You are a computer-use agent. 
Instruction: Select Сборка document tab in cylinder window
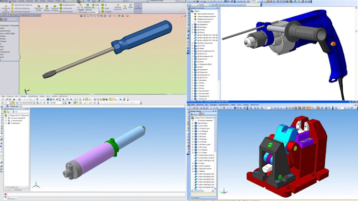(14, 106)
